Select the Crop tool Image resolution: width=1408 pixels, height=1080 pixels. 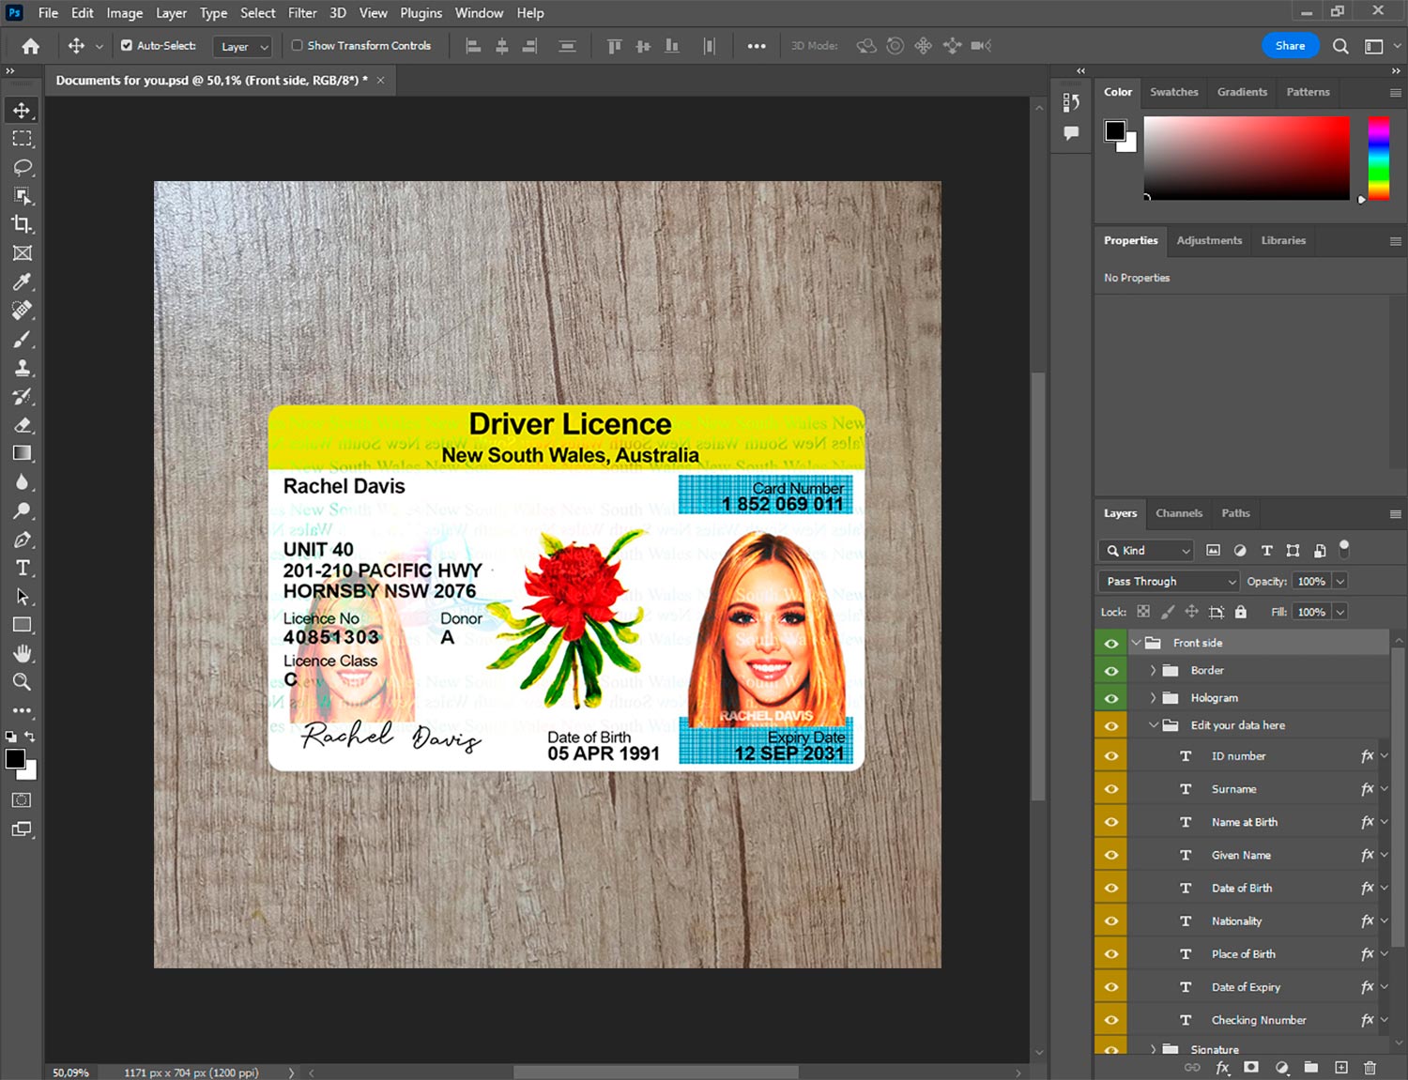pos(22,224)
